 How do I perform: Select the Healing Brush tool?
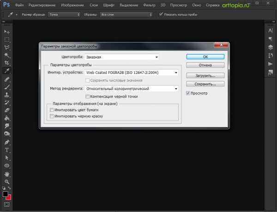click(7, 79)
